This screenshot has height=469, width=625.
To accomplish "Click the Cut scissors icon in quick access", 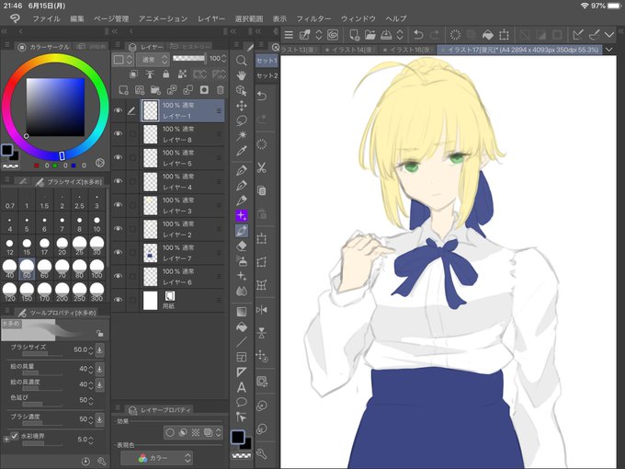I will tap(261, 167).
